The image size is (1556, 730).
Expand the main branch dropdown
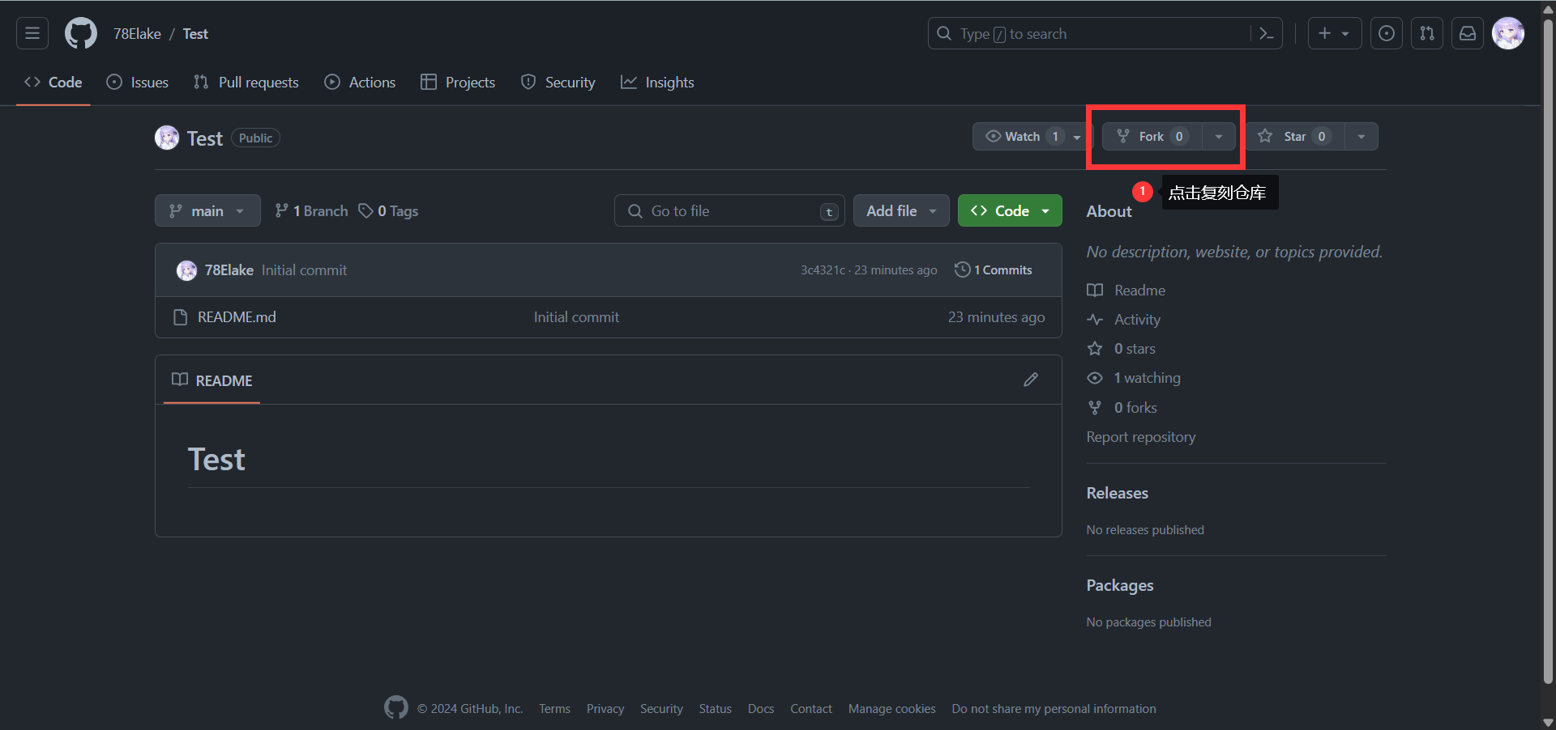pyautogui.click(x=207, y=210)
